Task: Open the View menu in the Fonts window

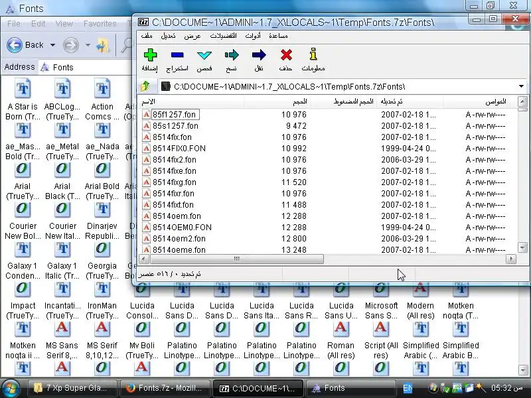Action: click(64, 24)
